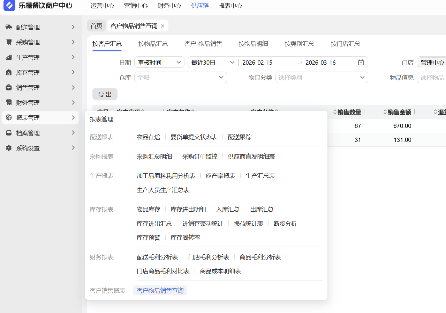Viewport: 446px width, 313px height.
Task: Open the 库存周转率 report link
Action: click(185, 238)
